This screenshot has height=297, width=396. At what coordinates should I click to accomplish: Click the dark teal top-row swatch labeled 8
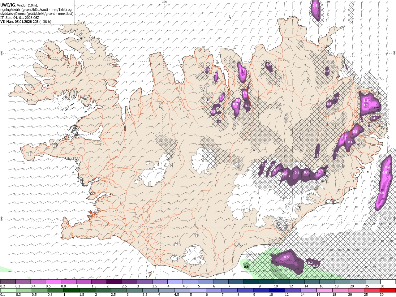[251, 282]
